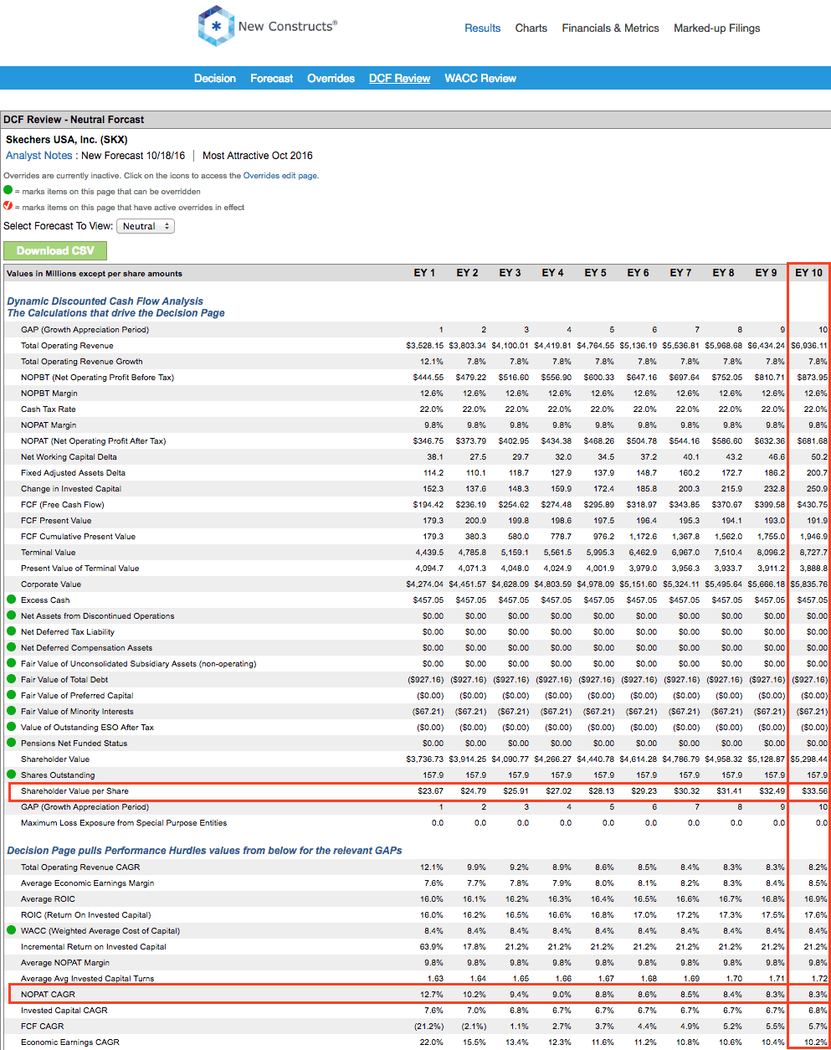Click the 63.9% Incremental Return value

coord(433,946)
